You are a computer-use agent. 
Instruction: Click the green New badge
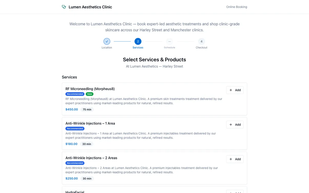[90, 94]
